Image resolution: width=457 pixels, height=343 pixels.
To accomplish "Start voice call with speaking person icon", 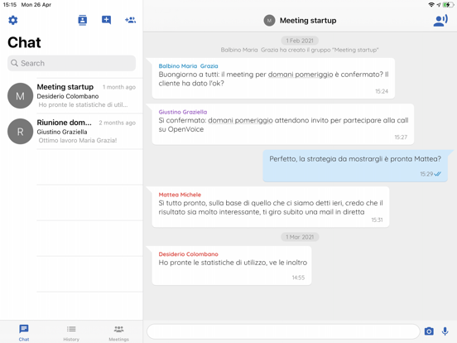I will click(440, 21).
